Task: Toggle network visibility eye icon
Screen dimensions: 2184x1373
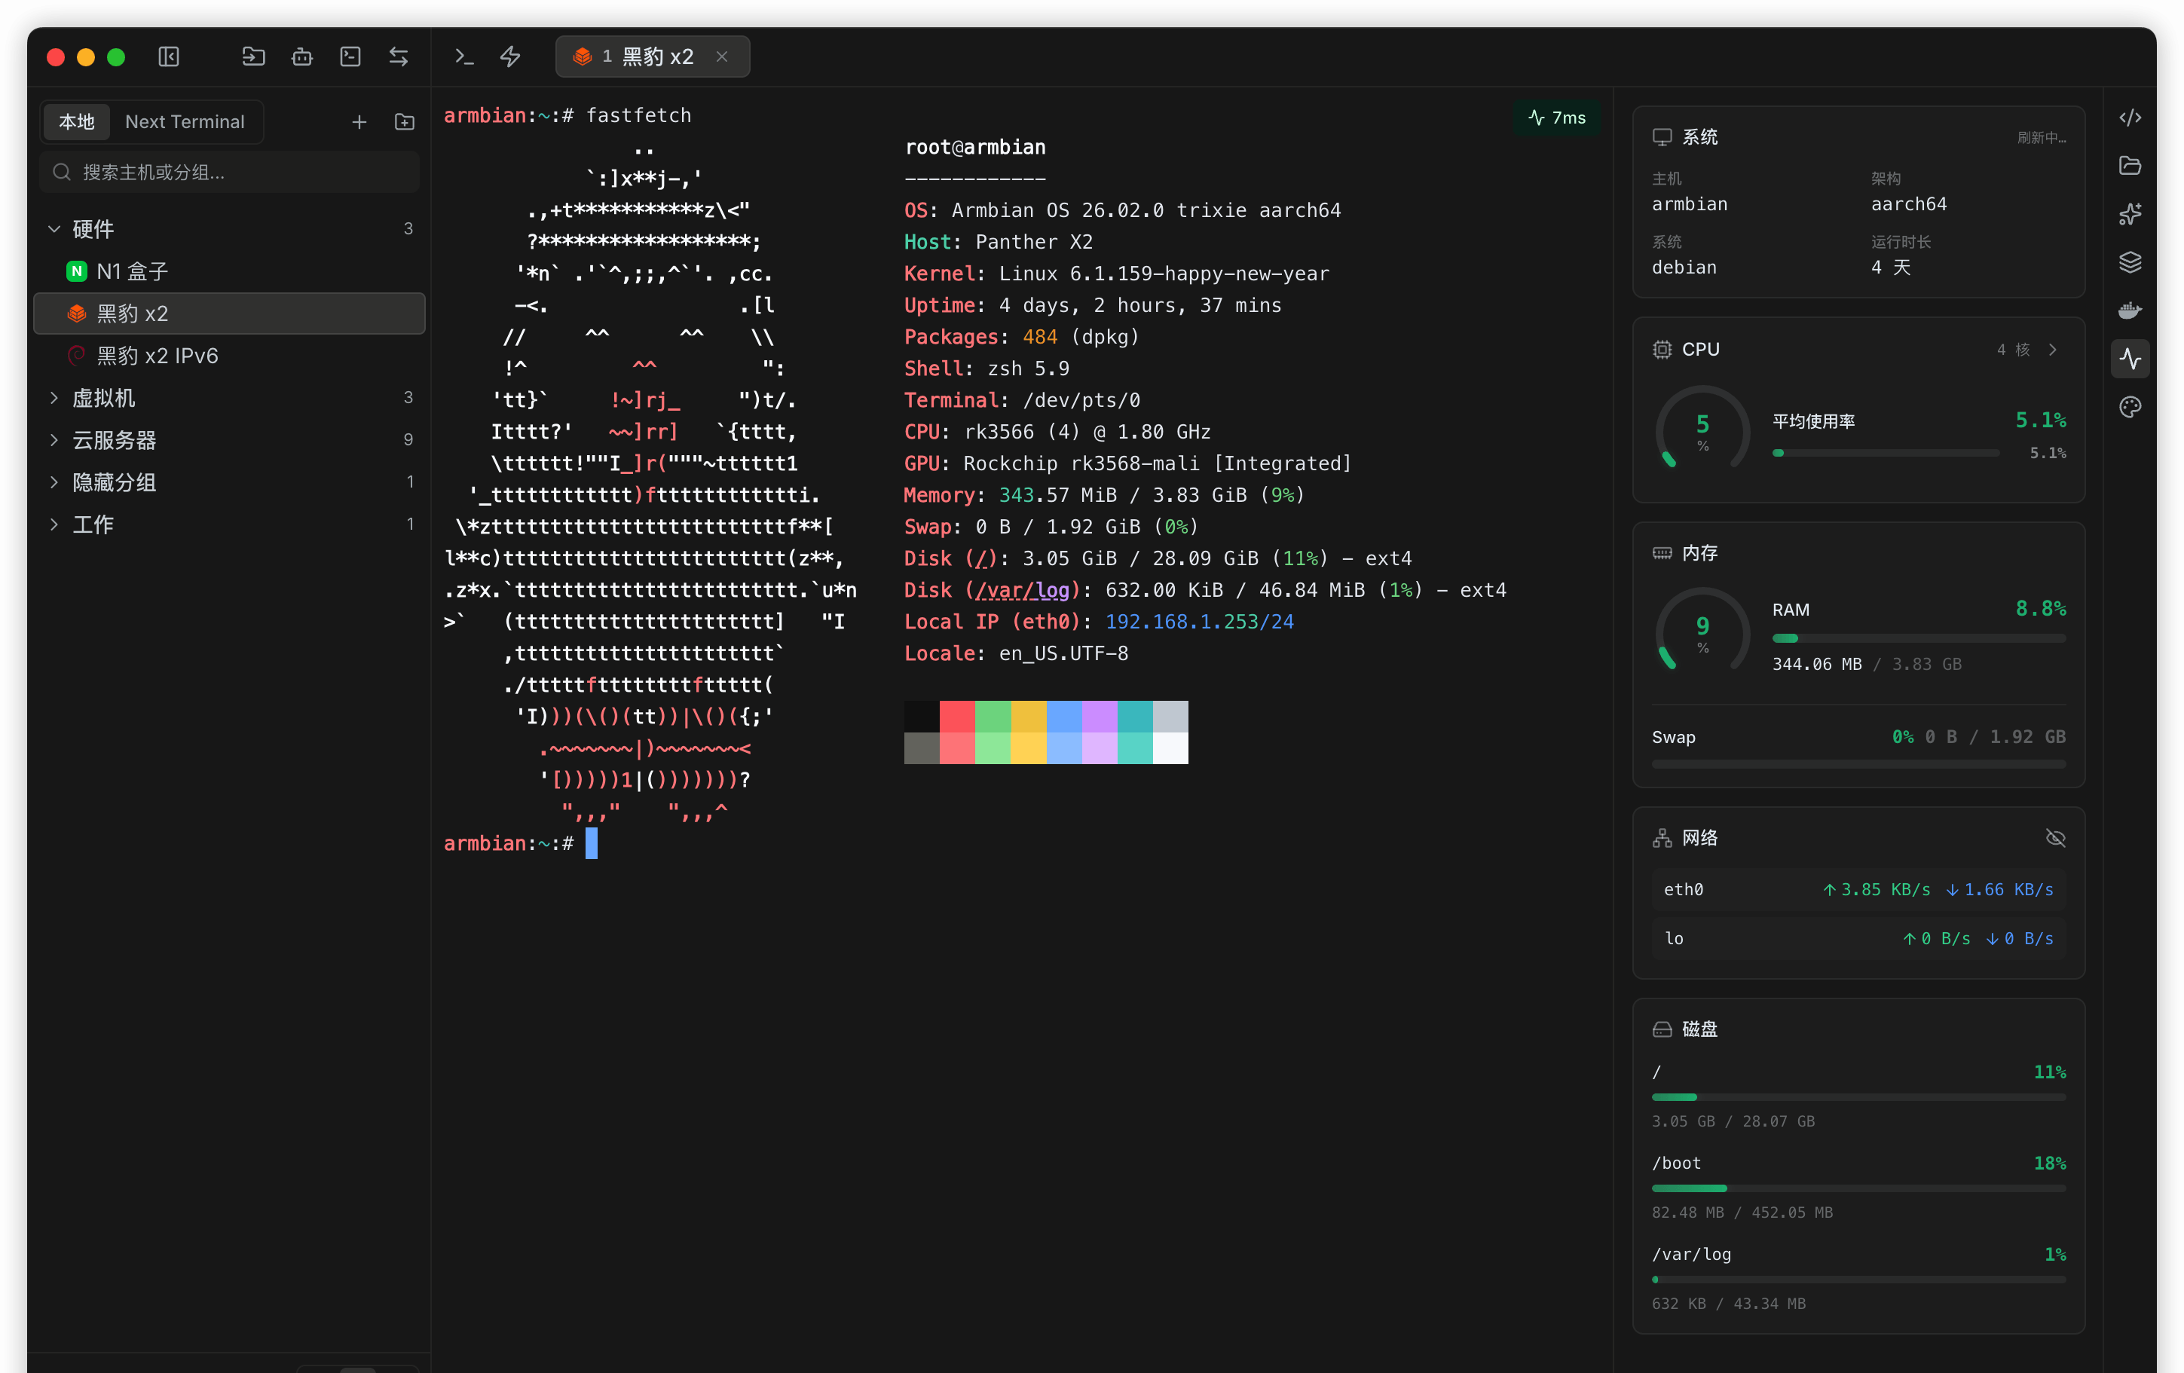Action: point(2055,838)
